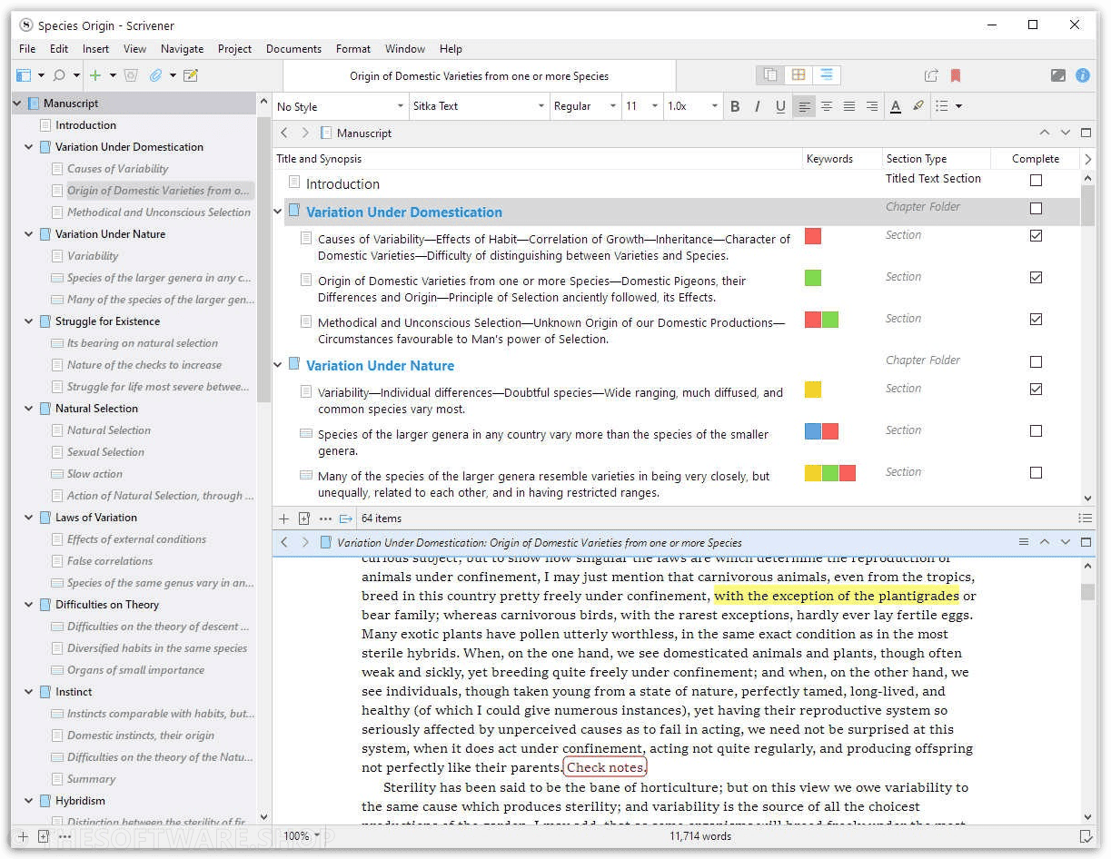
Task: Collapse the Manuscript root in binder
Action: (17, 104)
